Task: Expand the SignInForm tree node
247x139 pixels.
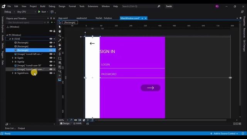Action: (13, 73)
